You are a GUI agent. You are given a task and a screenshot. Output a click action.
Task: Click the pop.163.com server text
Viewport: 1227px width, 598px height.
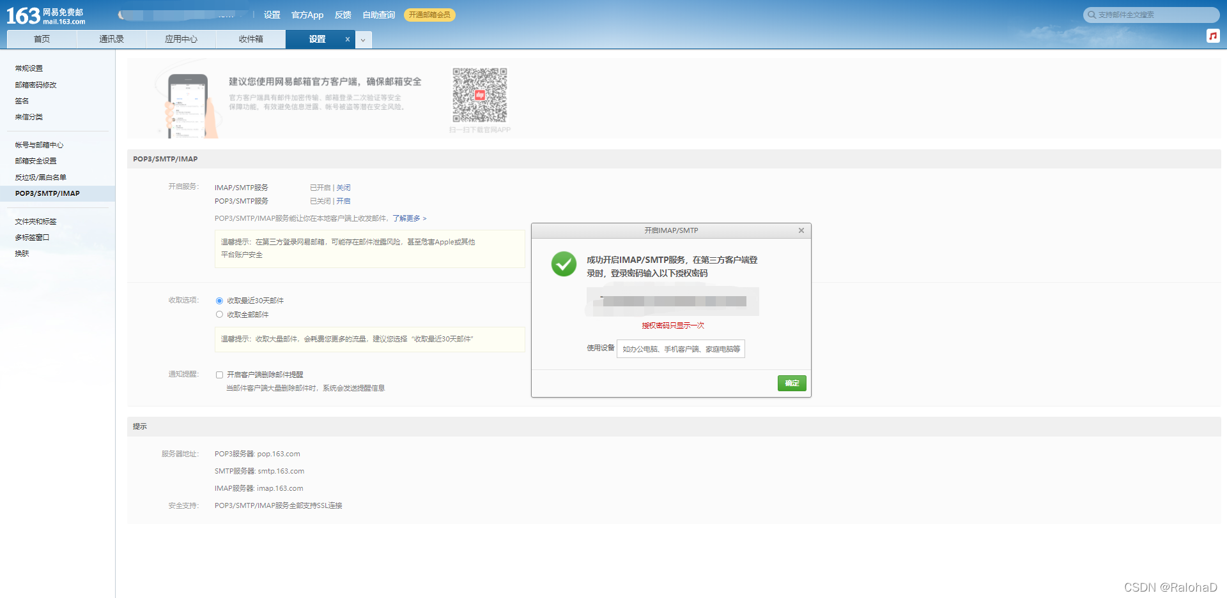point(279,454)
